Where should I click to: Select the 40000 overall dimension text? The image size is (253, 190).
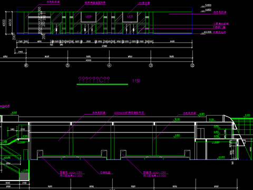coord(89,60)
